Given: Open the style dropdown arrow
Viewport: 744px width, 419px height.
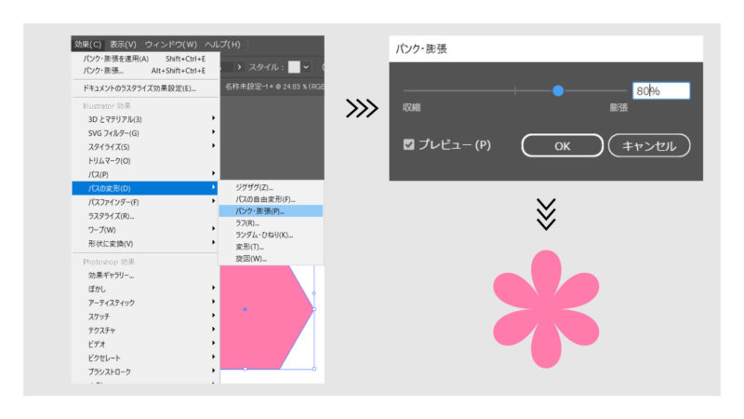Looking at the screenshot, I should 308,67.
